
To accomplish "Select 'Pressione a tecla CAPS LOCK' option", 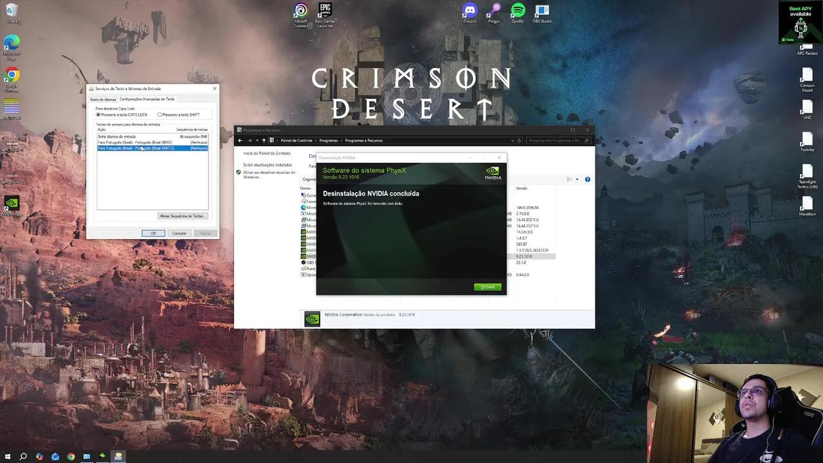I will click(122, 114).
